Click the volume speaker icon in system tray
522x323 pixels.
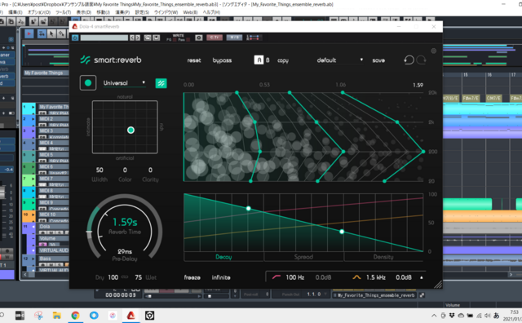(488, 316)
